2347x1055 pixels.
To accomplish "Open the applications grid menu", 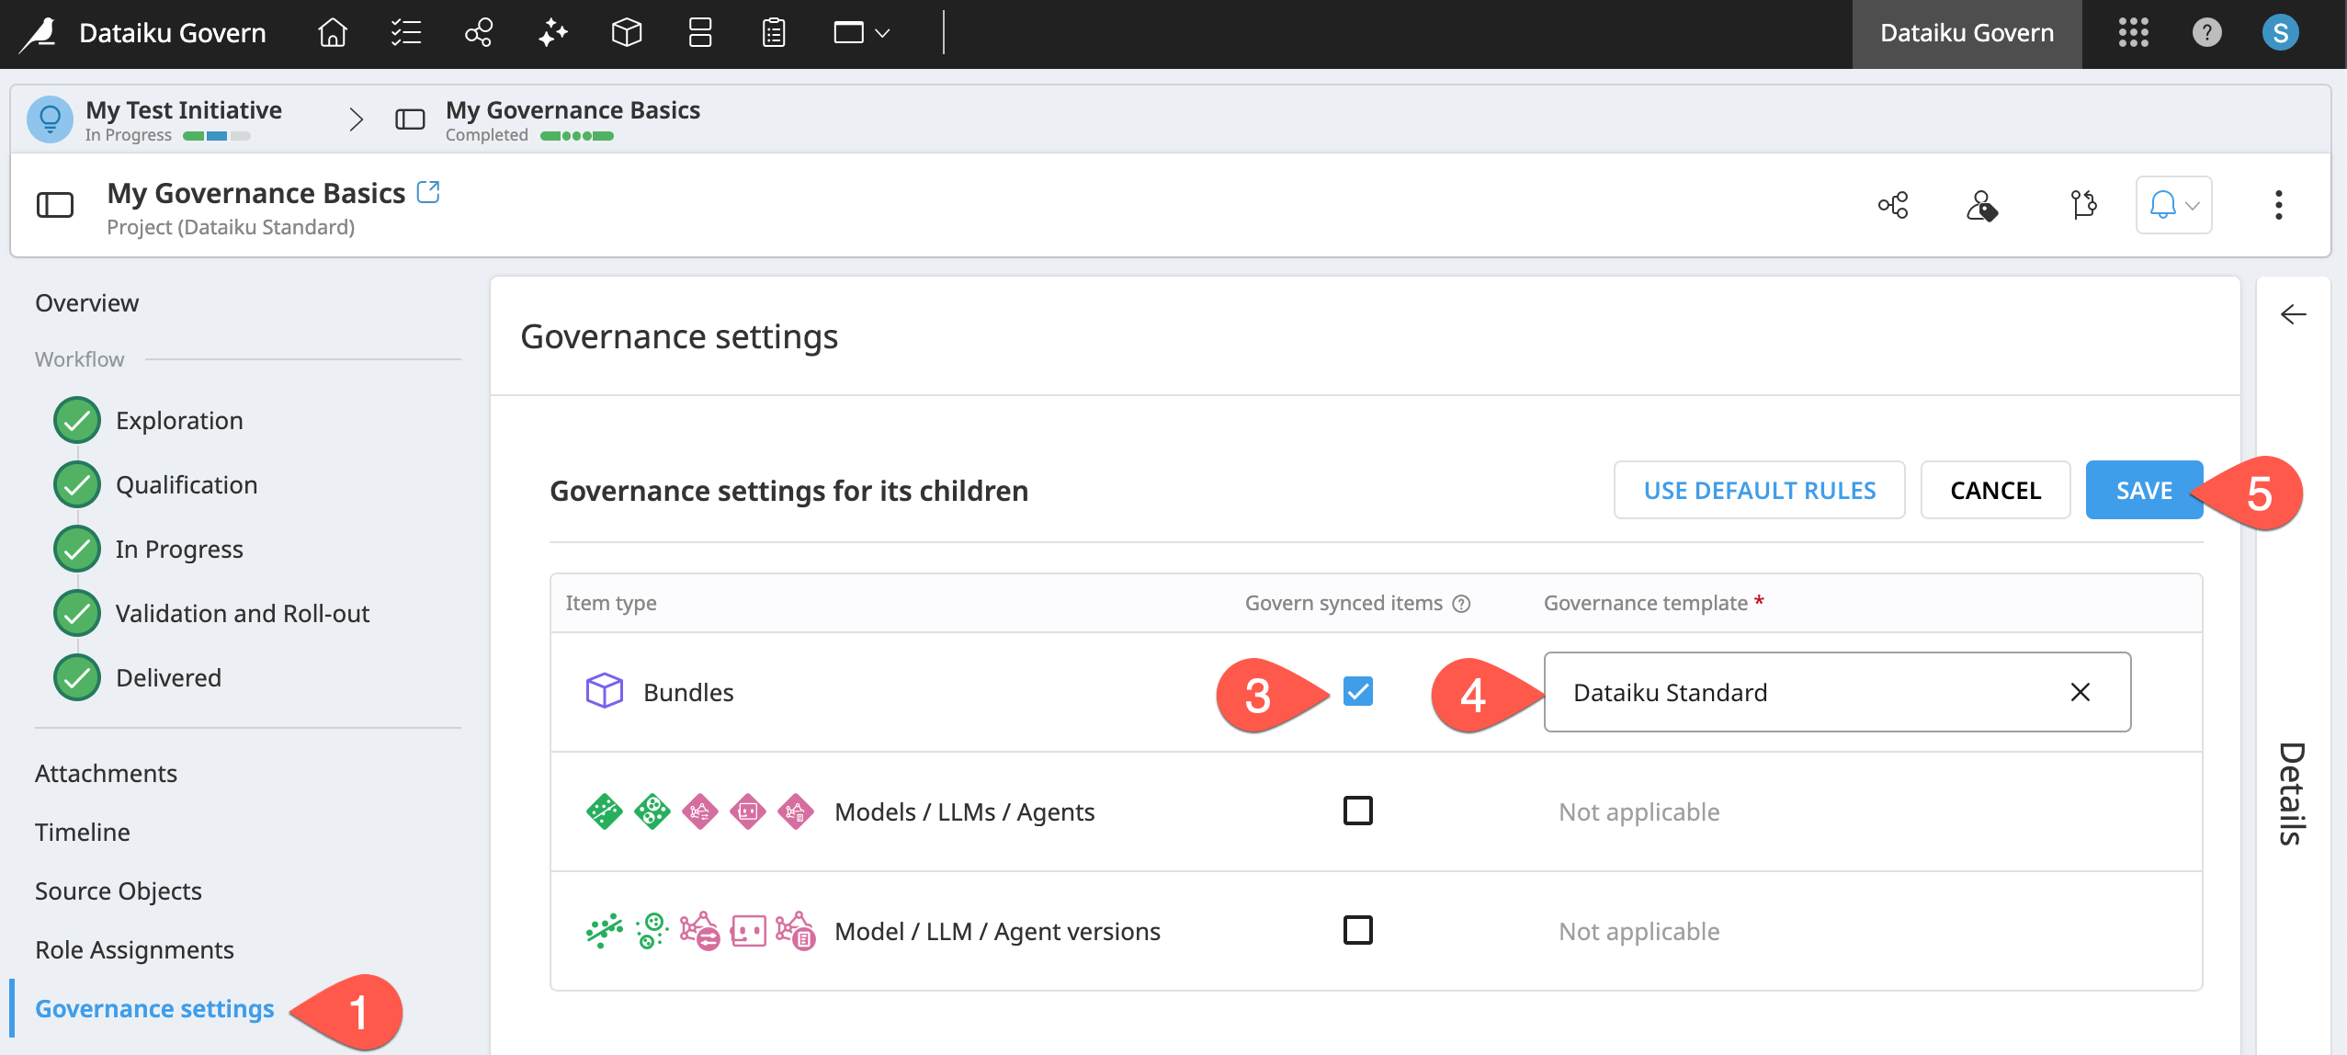I will (x=2133, y=33).
